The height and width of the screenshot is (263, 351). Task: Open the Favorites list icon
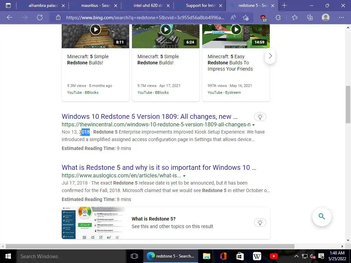pyautogui.click(x=295, y=17)
